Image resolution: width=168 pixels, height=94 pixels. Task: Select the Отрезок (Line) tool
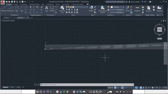tap(4, 9)
